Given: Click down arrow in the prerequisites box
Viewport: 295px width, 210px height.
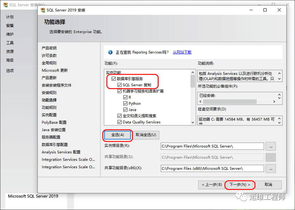Looking at the screenshot, I should 279,98.
